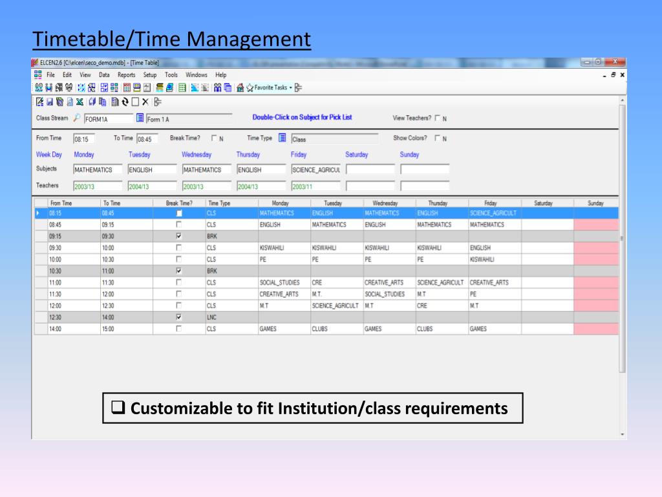662x497 pixels.
Task: Uncheck Break Time for the 12:30 lunch row
Action: point(178,316)
